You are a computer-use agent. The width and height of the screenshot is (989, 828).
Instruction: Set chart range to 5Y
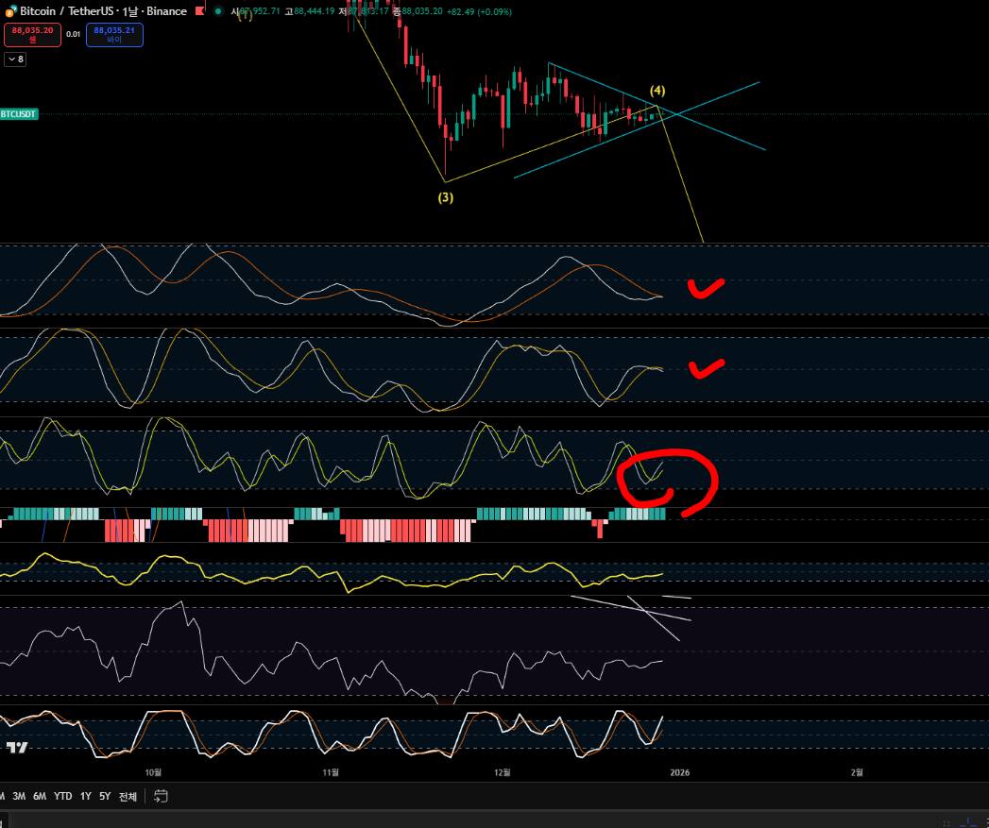105,797
